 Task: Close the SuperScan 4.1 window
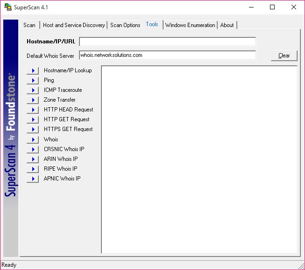(294, 7)
